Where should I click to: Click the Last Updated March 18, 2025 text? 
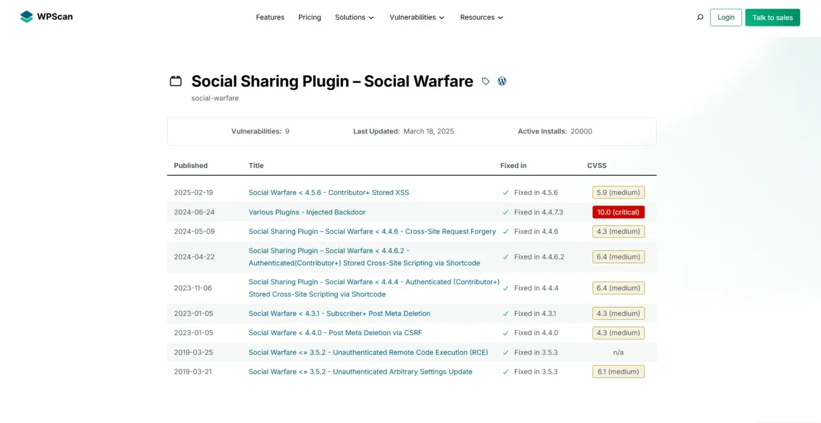pos(403,132)
